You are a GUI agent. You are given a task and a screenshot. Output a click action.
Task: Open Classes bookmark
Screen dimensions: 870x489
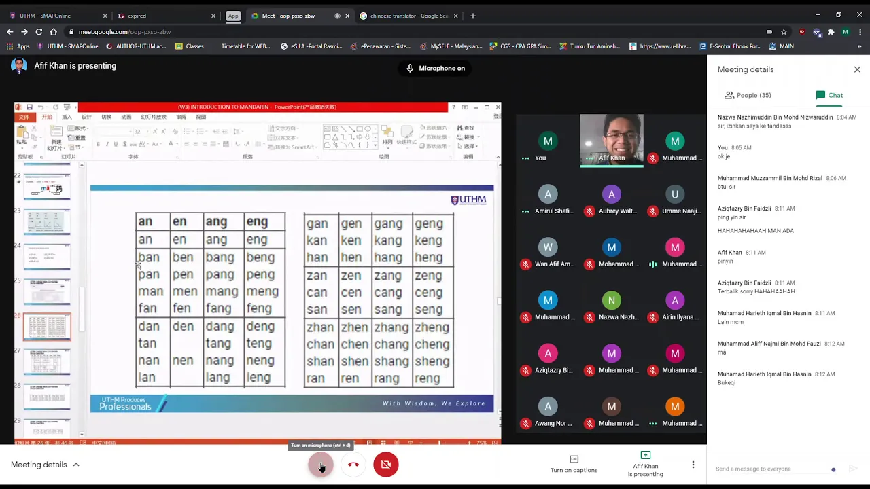pos(190,46)
